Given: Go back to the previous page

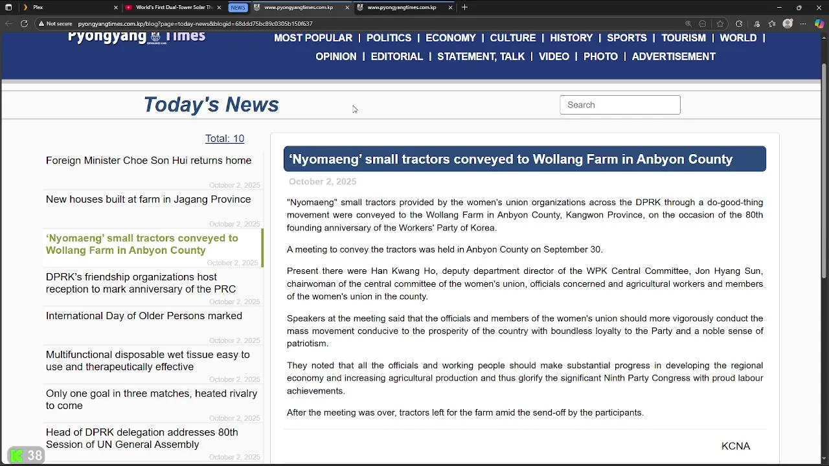Looking at the screenshot, I should click(8, 24).
